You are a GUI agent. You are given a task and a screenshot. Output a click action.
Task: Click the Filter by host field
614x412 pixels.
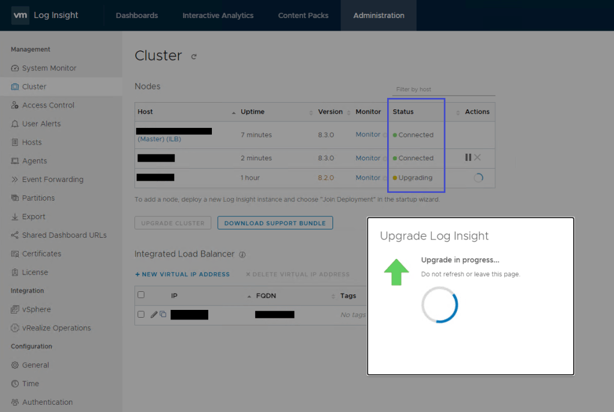tap(444, 89)
